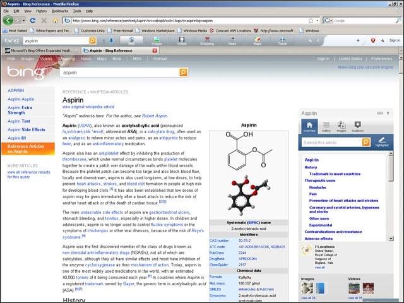
Task: Select the overview home icon tab
Action: pos(309,126)
